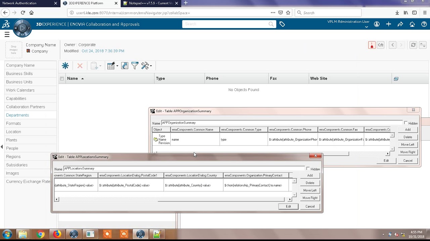Open the browser library icon
This screenshot has width=430, height=241.
[406, 13]
